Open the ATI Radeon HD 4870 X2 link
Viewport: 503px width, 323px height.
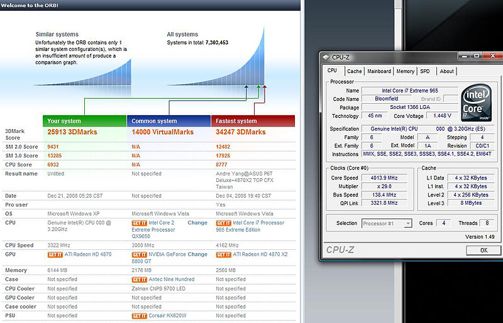pos(260,254)
